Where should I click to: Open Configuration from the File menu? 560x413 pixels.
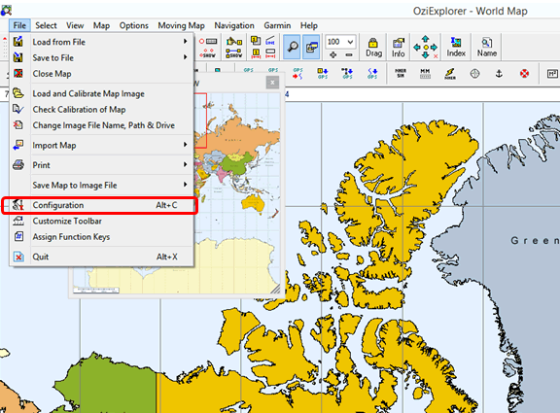[100, 205]
